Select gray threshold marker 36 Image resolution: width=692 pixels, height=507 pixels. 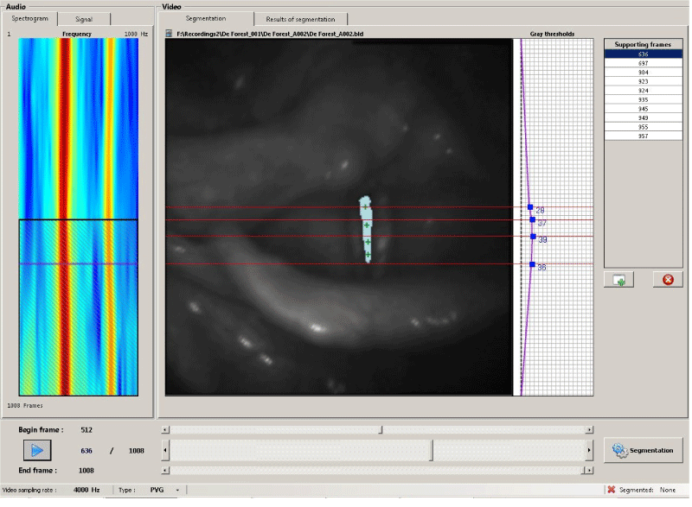532,264
